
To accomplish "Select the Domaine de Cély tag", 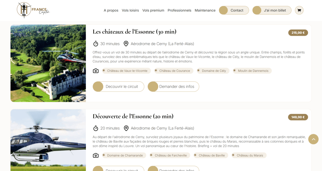I will pos(213,71).
